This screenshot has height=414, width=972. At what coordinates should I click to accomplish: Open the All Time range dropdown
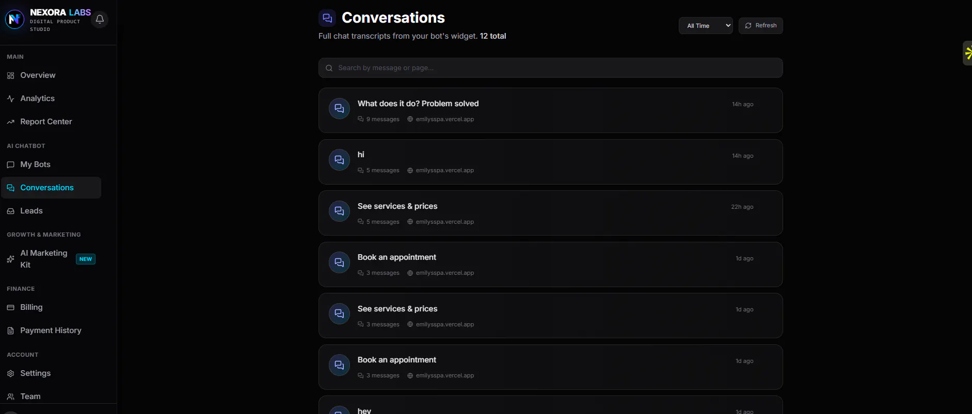[x=706, y=26]
